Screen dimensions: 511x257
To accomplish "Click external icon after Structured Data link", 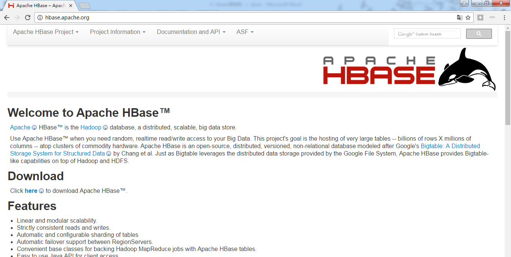I will 109,154.
